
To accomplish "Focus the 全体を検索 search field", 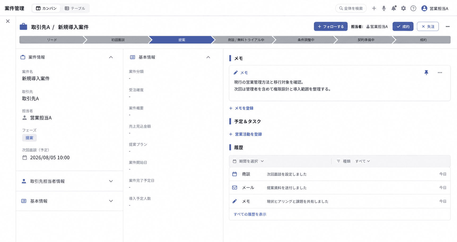I will 351,8.
